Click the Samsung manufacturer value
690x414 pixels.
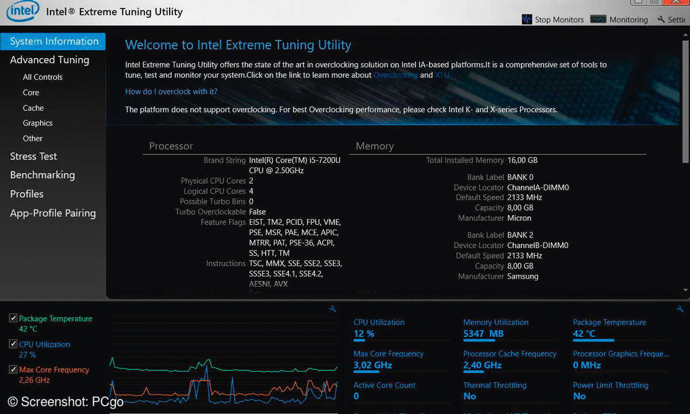[523, 277]
